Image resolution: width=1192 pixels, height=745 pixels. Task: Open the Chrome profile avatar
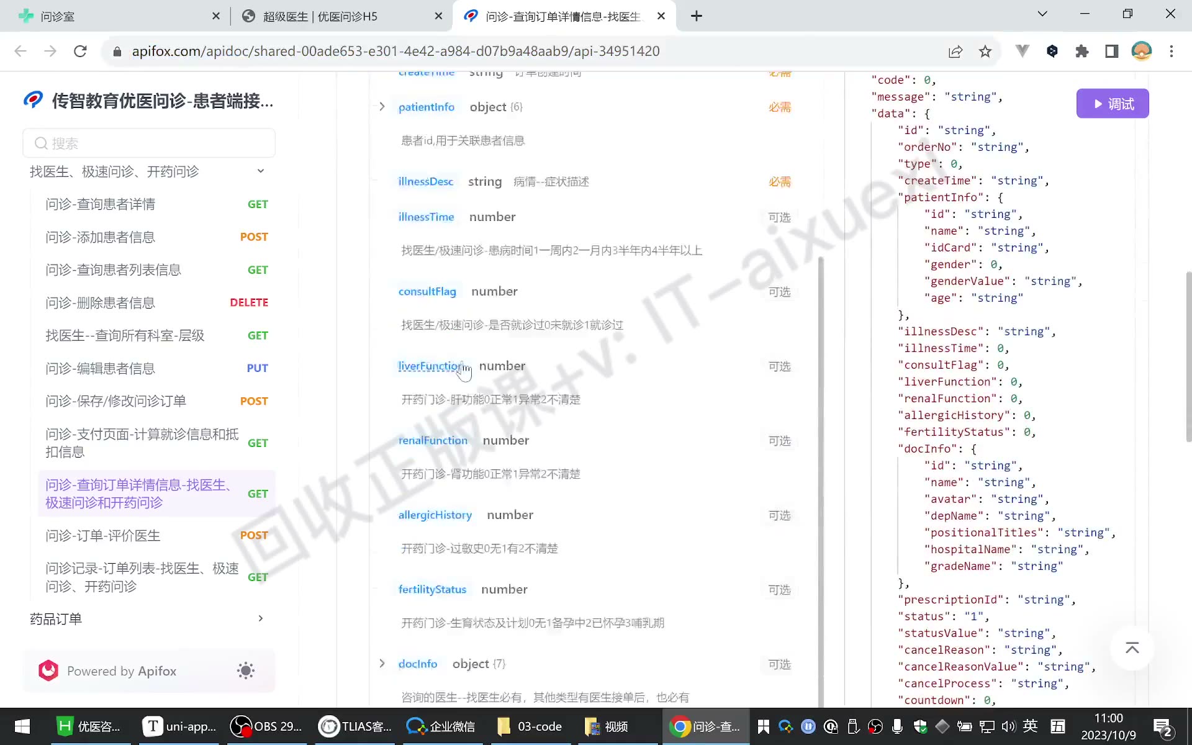coord(1142,52)
